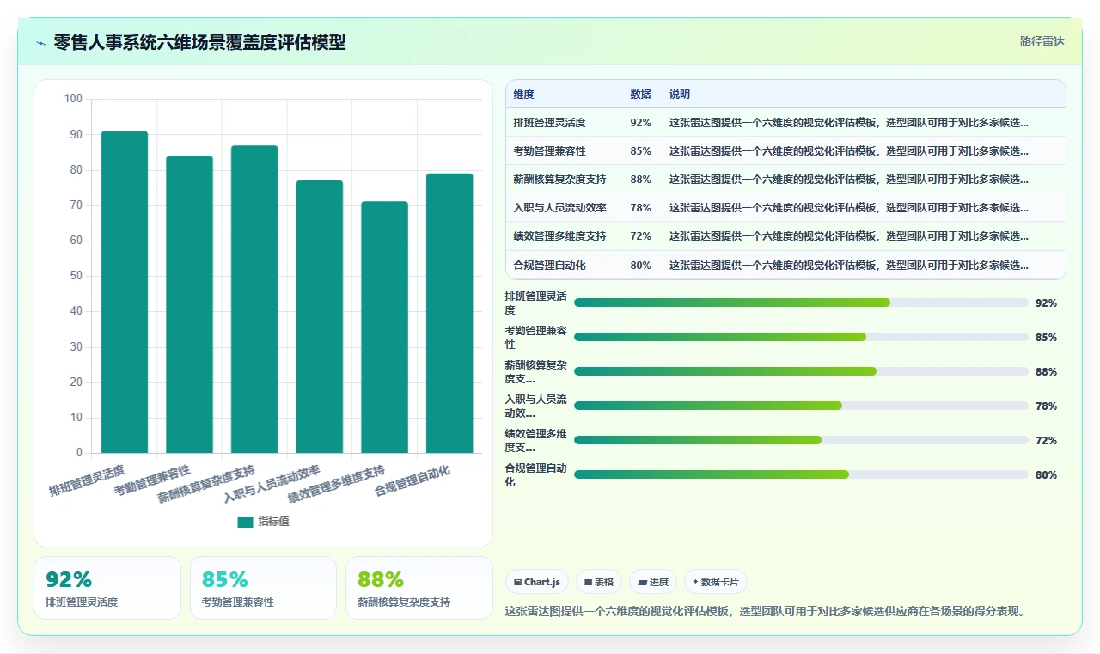This screenshot has height=654, width=1100.
Task: Click the 88% progress bar for 薪酬核算
Action: [801, 371]
